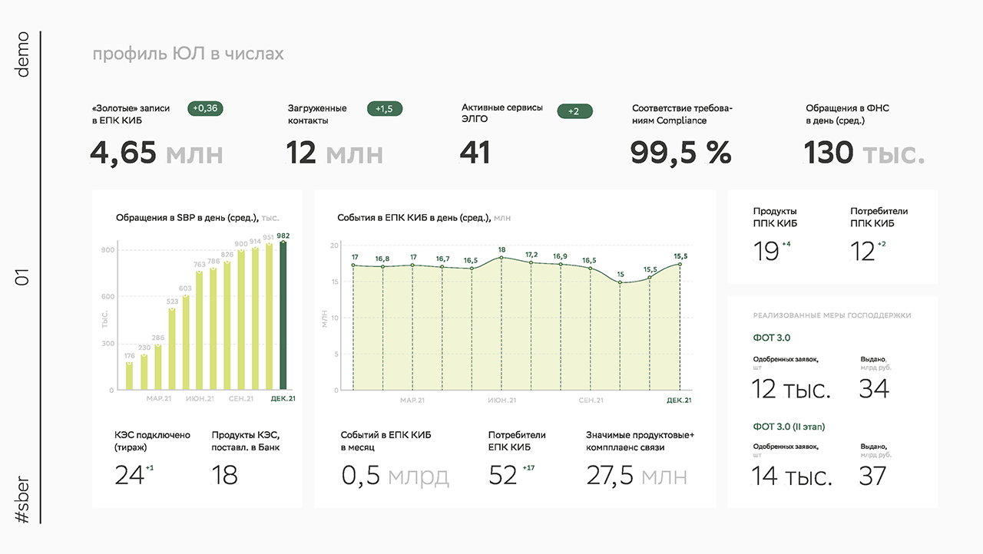The image size is (983, 554).
Task: Click Потребители ЕПК КИБ value 52
Action: coord(503,476)
